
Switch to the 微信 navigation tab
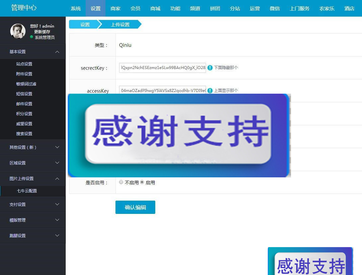click(275, 8)
